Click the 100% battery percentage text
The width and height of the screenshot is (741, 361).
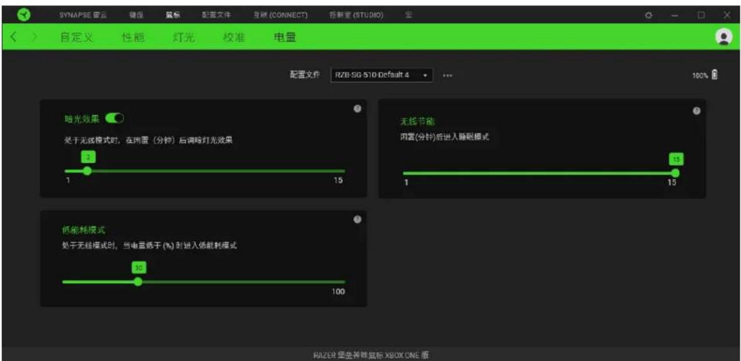pos(700,76)
